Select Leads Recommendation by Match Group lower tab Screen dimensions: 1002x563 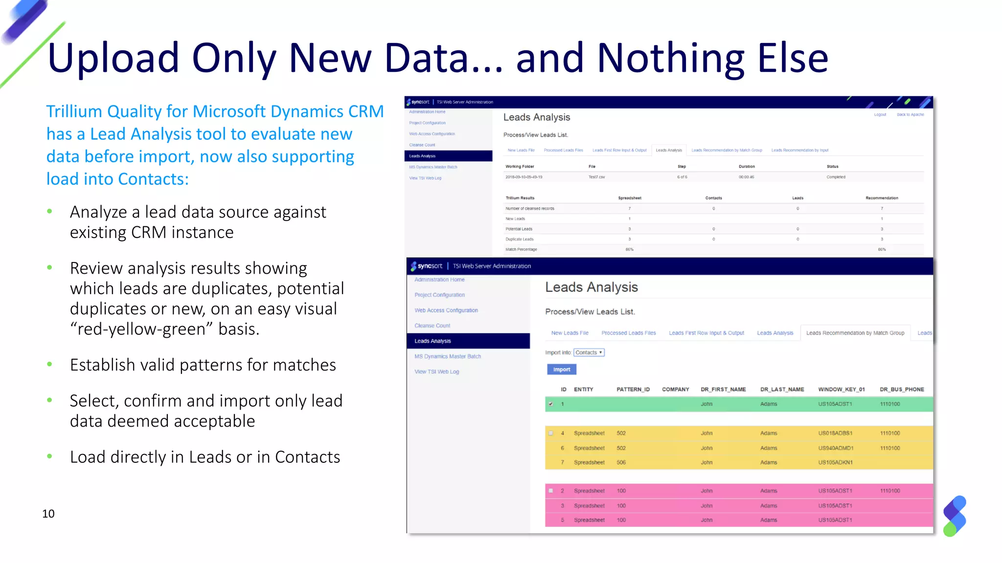pos(855,333)
